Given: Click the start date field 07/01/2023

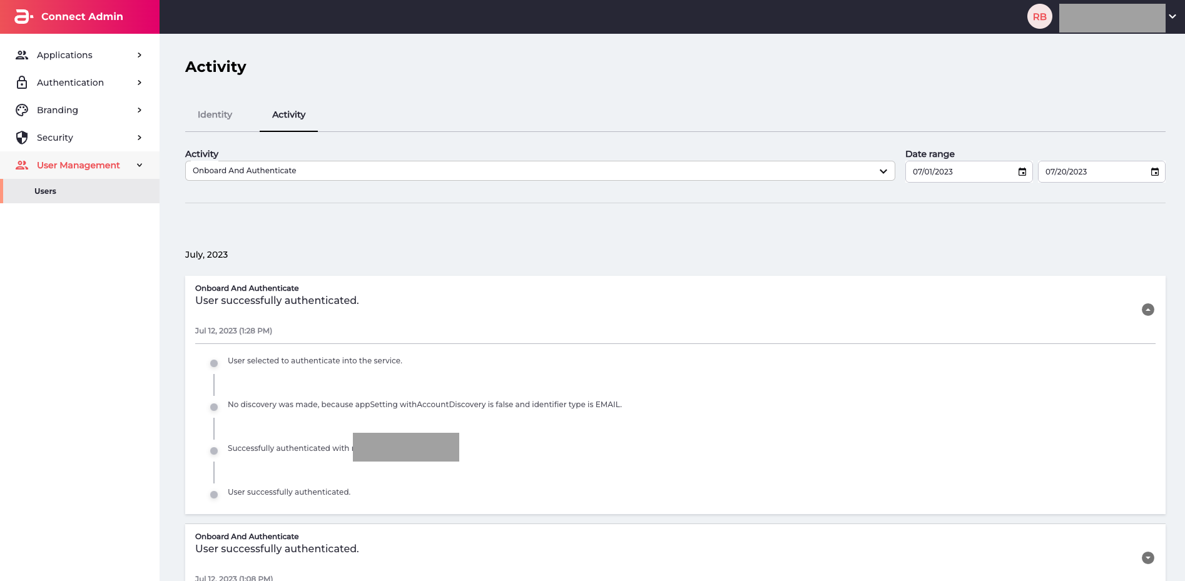Looking at the screenshot, I should pos(969,172).
